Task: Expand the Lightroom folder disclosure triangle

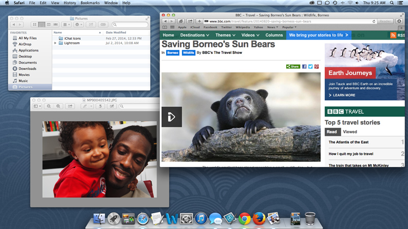Action: [55, 43]
